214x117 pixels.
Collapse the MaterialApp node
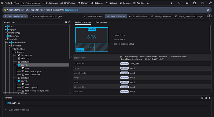click(5, 33)
